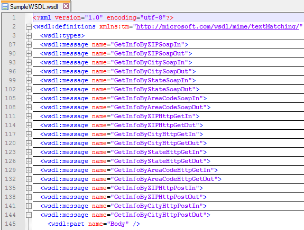The width and height of the screenshot is (304, 230).
Task: Collapse the wsdl:definitions fold marker
Action: click(29, 27)
